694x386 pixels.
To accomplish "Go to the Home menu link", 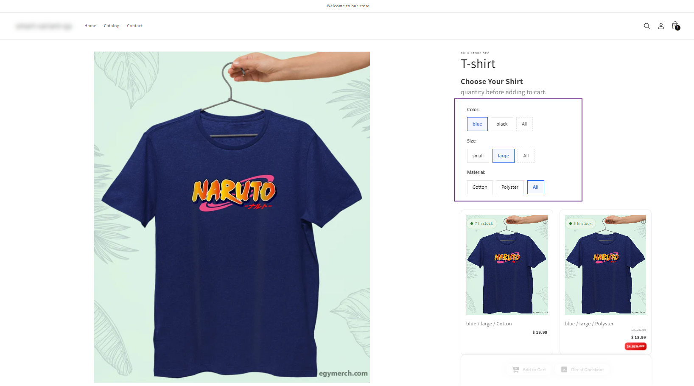I will [x=90, y=26].
